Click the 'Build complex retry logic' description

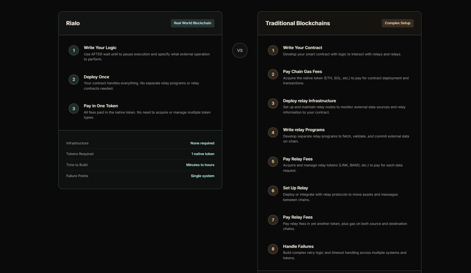[x=345, y=255]
